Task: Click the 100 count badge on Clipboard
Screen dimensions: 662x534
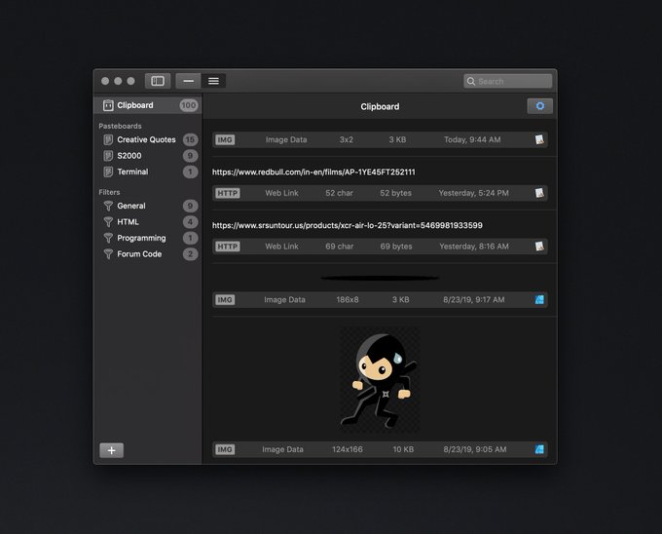Action: [x=188, y=105]
